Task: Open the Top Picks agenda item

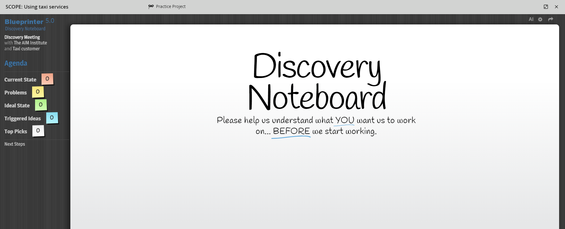Action: [16, 132]
